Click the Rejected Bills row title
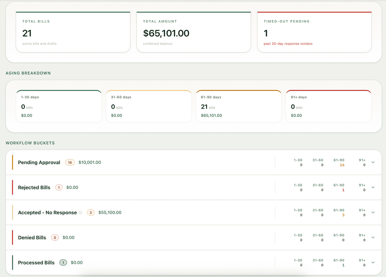Viewport: 386px width, 277px height. point(34,188)
